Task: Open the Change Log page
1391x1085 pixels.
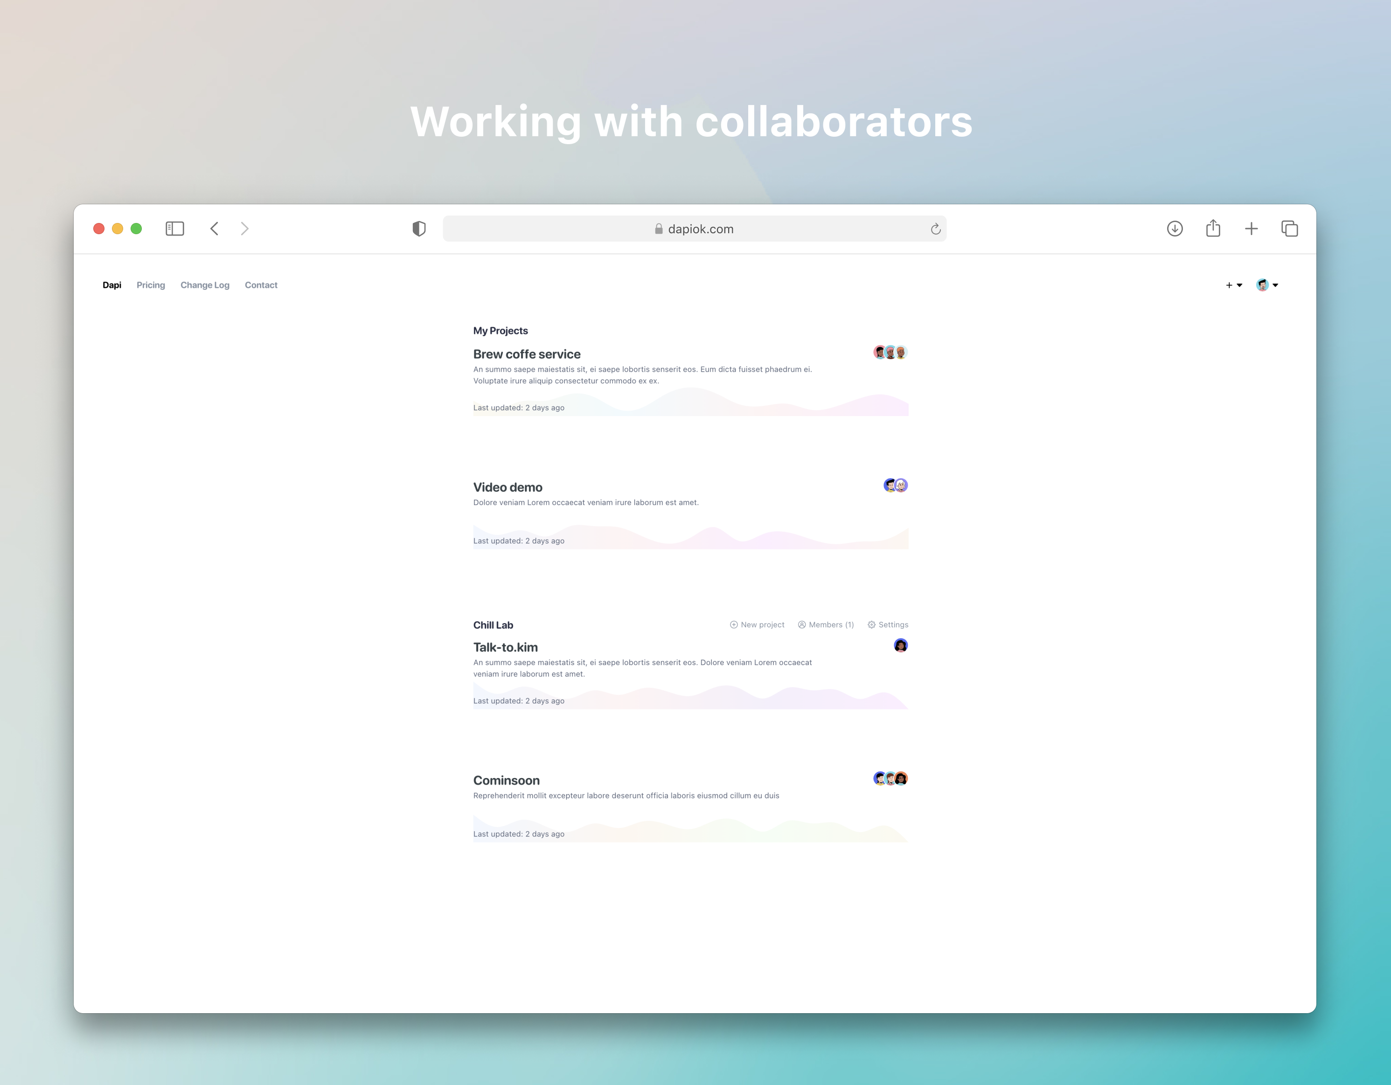Action: (x=204, y=285)
